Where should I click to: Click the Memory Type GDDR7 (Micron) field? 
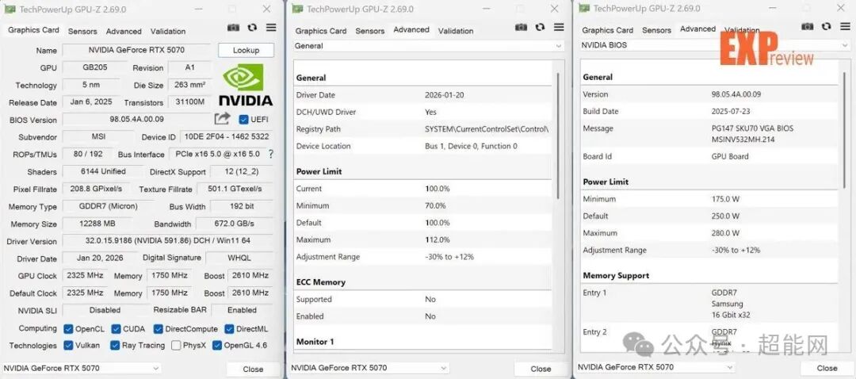[x=109, y=206]
